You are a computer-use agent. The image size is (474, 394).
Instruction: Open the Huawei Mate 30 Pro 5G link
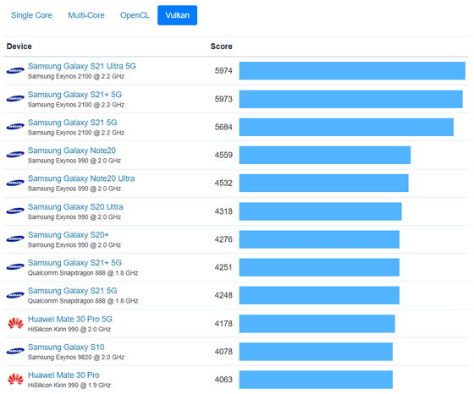tap(69, 319)
